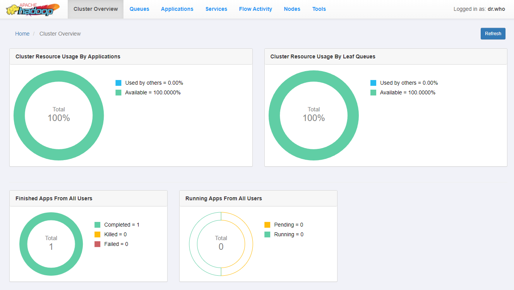Follow the Home breadcrumb link

pos(22,34)
